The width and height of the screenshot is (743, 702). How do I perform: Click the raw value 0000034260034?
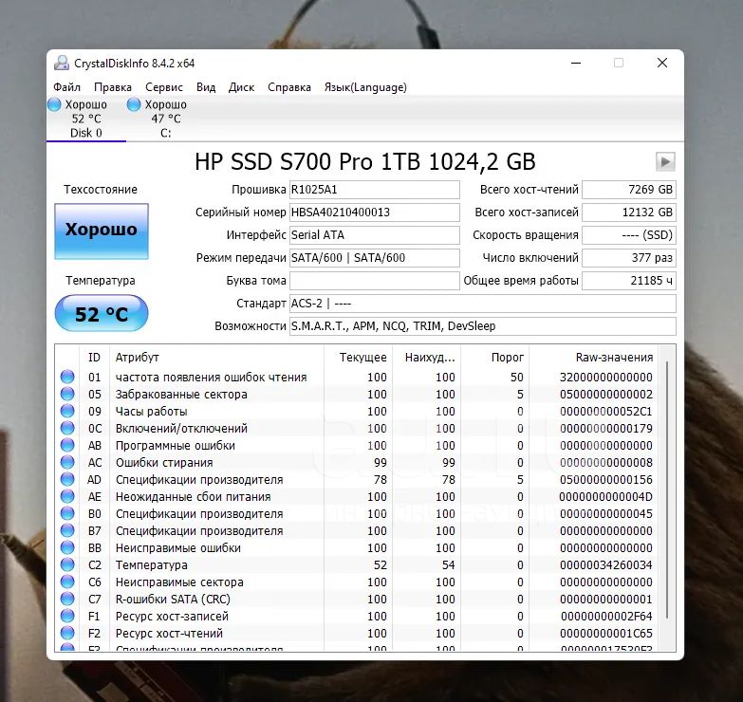[x=606, y=564]
